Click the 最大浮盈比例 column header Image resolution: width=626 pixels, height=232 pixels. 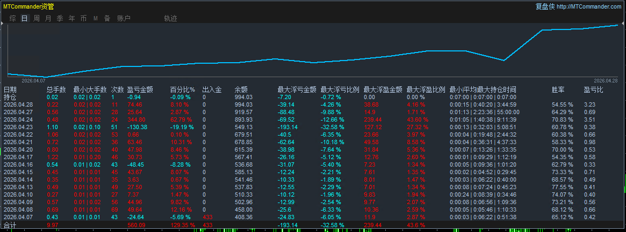(426, 90)
